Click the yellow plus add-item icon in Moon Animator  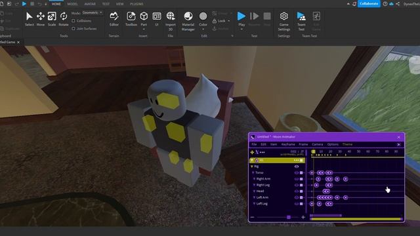pyautogui.click(x=252, y=152)
